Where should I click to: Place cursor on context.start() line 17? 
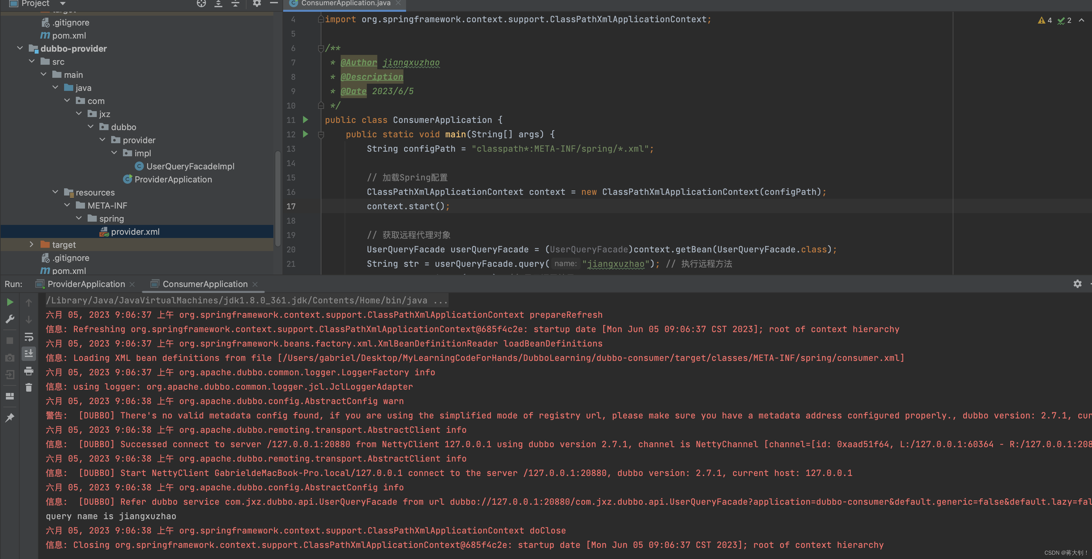(x=408, y=206)
